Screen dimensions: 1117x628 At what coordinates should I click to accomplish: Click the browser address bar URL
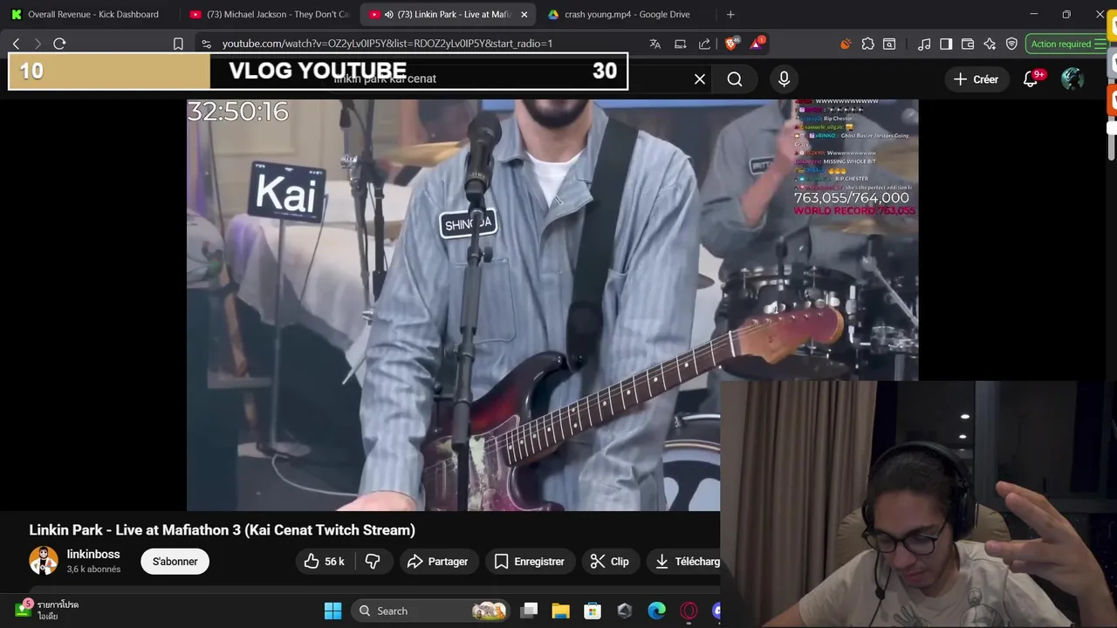pyautogui.click(x=387, y=44)
